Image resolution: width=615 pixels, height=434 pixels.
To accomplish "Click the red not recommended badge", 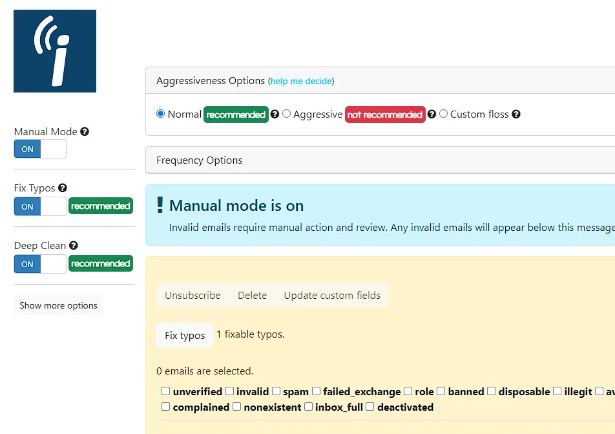I will tap(385, 114).
